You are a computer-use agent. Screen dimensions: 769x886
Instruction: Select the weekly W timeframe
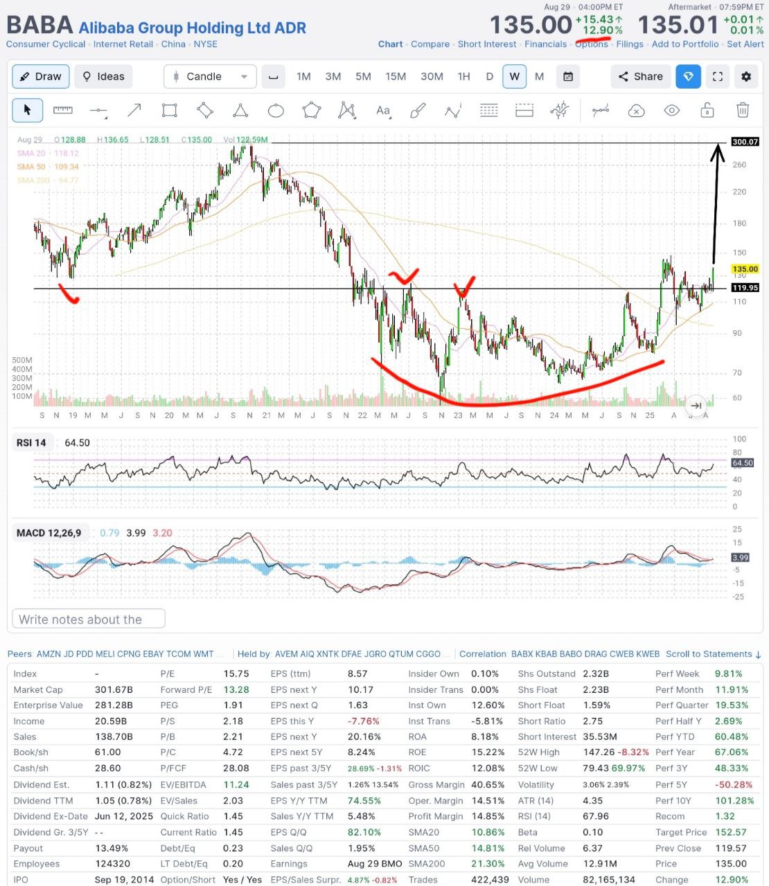click(x=514, y=77)
